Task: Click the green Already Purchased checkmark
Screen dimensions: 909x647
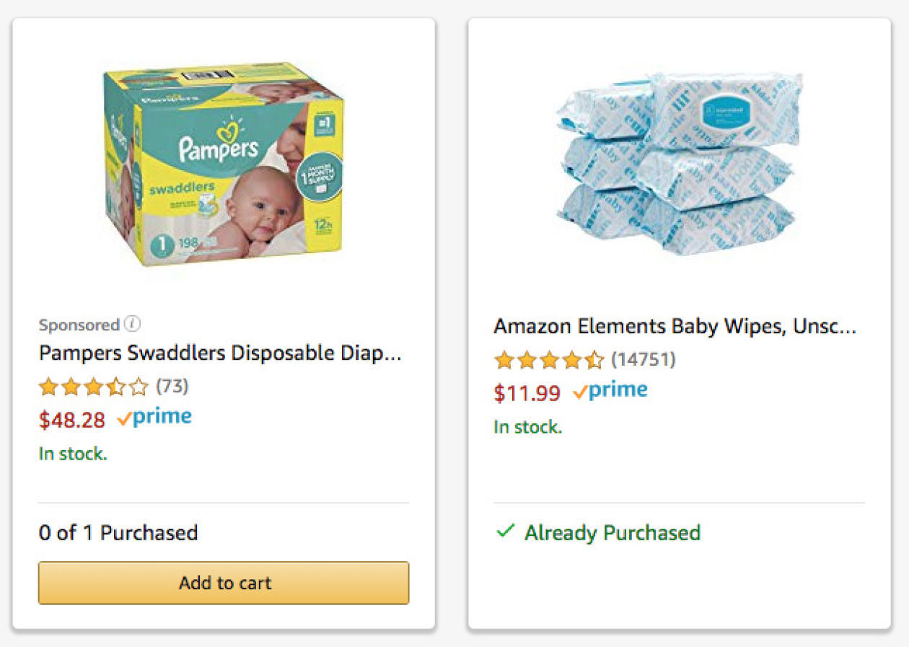Action: point(505,532)
